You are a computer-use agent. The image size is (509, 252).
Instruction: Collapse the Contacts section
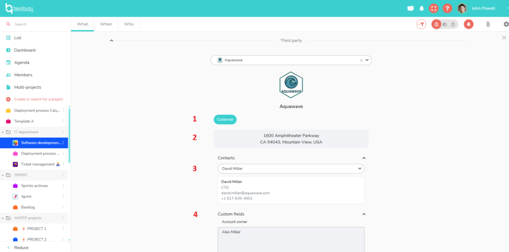tap(364, 158)
